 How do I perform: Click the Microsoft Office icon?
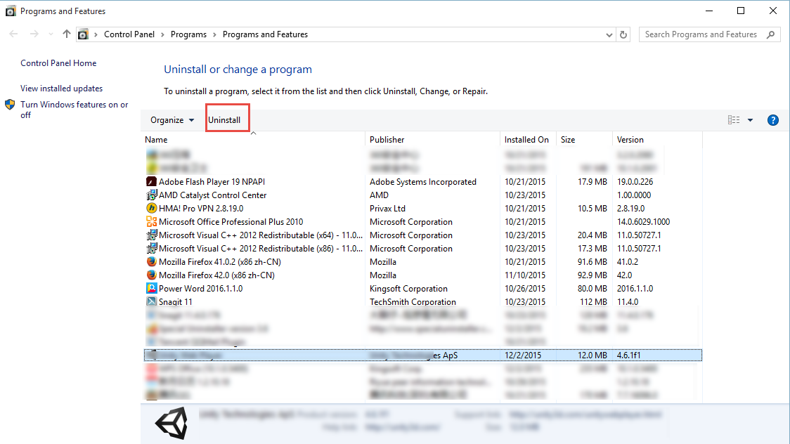coord(151,221)
